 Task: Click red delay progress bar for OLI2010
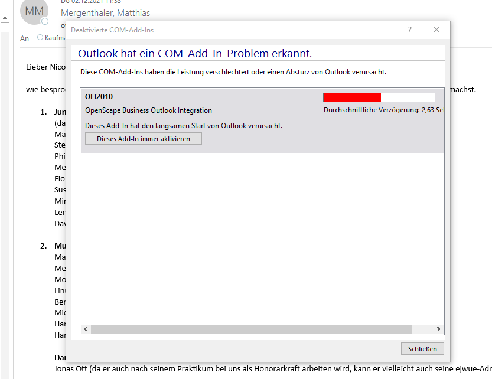pyautogui.click(x=379, y=97)
